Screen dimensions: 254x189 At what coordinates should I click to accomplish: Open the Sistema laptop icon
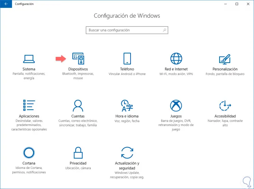[29, 59]
